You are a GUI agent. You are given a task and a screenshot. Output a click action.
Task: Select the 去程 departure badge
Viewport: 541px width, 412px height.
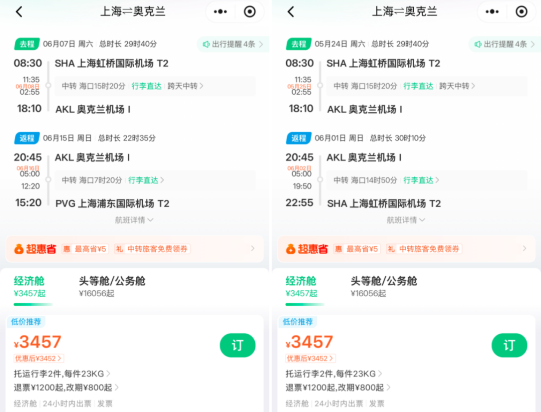pos(27,44)
